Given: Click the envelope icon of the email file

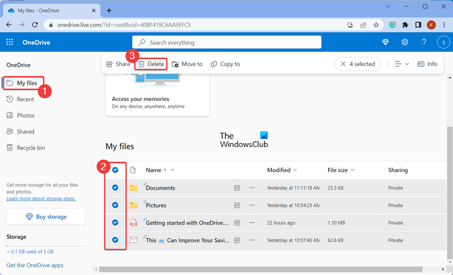Looking at the screenshot, I should 133,240.
